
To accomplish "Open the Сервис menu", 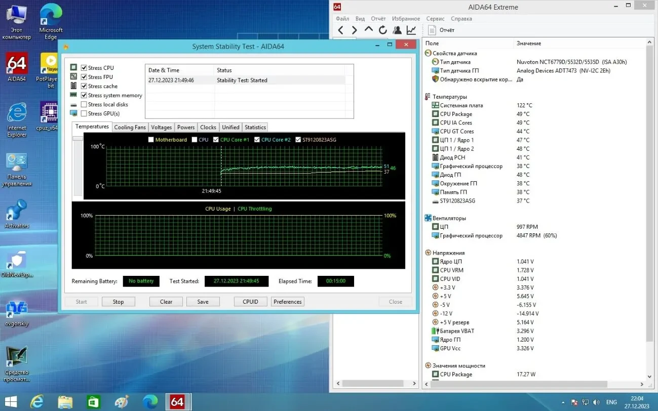I will tap(435, 18).
